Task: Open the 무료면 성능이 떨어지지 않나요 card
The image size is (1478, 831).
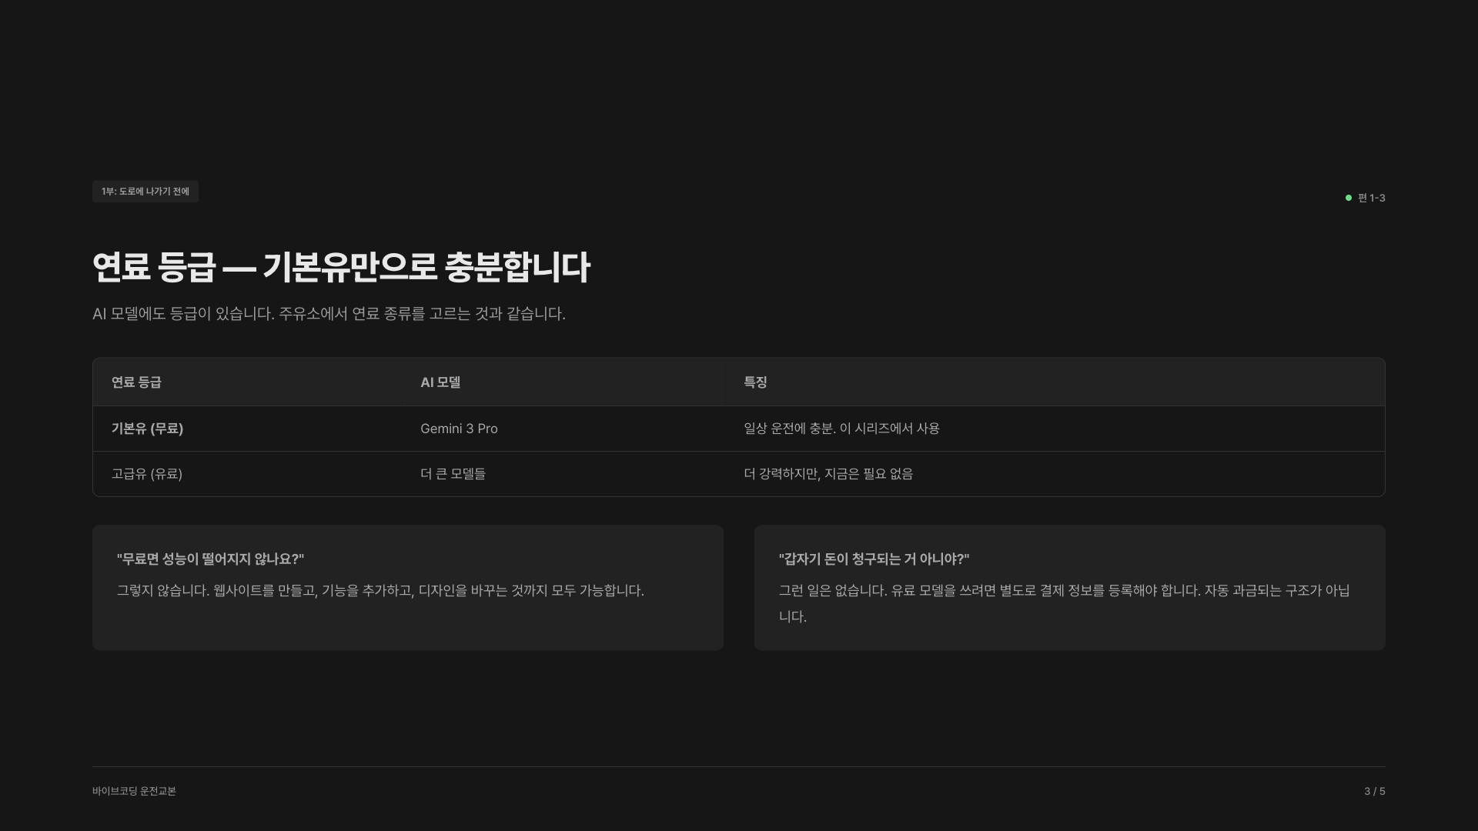Action: pos(407,586)
